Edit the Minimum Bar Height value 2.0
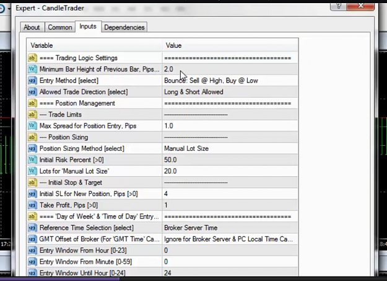The width and height of the screenshot is (387, 281). coord(230,69)
